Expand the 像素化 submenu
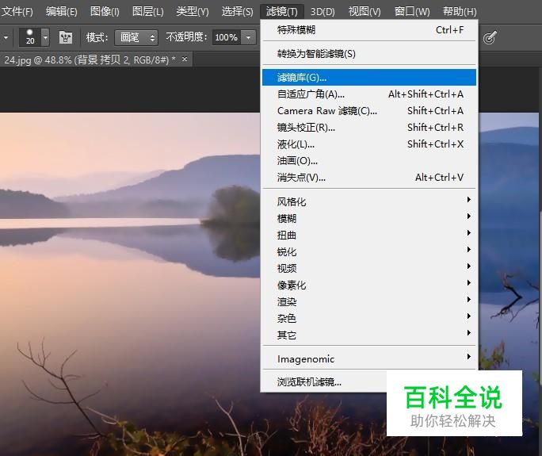The width and height of the screenshot is (542, 456). [x=369, y=285]
